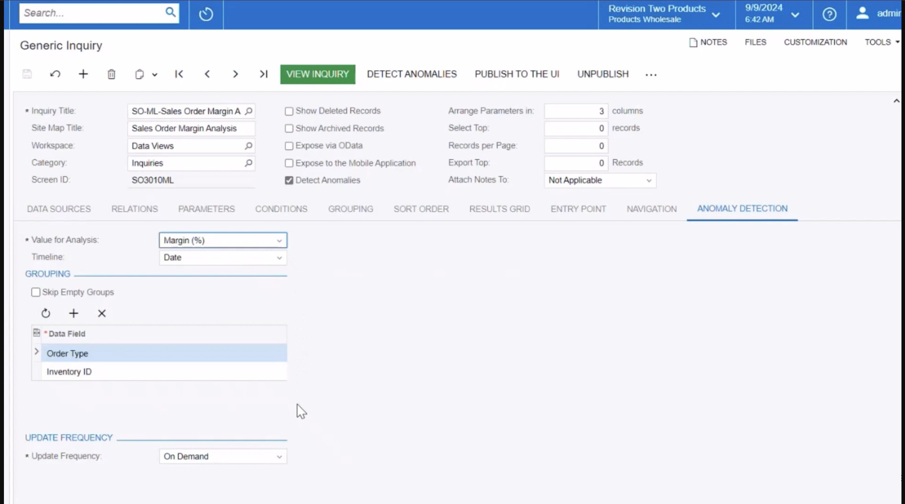Check Expose via OData option
905x504 pixels.
pyautogui.click(x=289, y=146)
